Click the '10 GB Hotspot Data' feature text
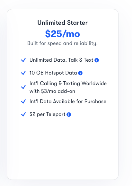The height and width of the screenshot is (186, 132). 53,73
